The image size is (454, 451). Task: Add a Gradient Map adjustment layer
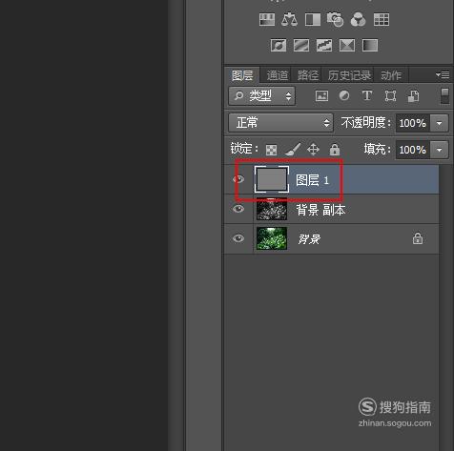coord(370,45)
